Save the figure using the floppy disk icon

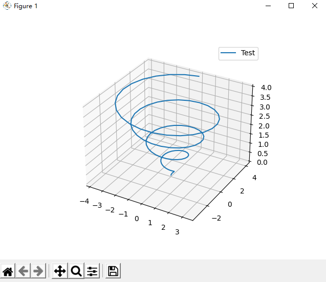tap(113, 271)
